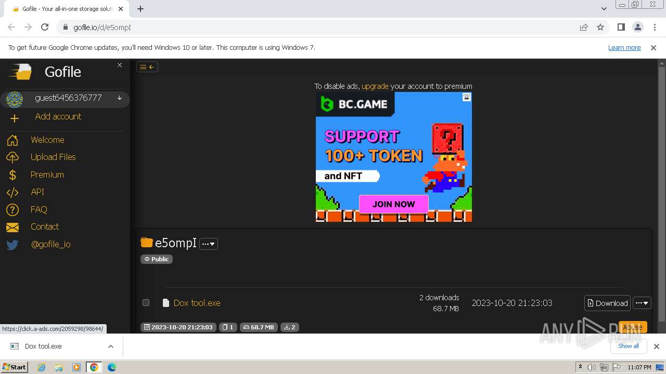
Task: Open the Windows Start menu
Action: click(14, 367)
